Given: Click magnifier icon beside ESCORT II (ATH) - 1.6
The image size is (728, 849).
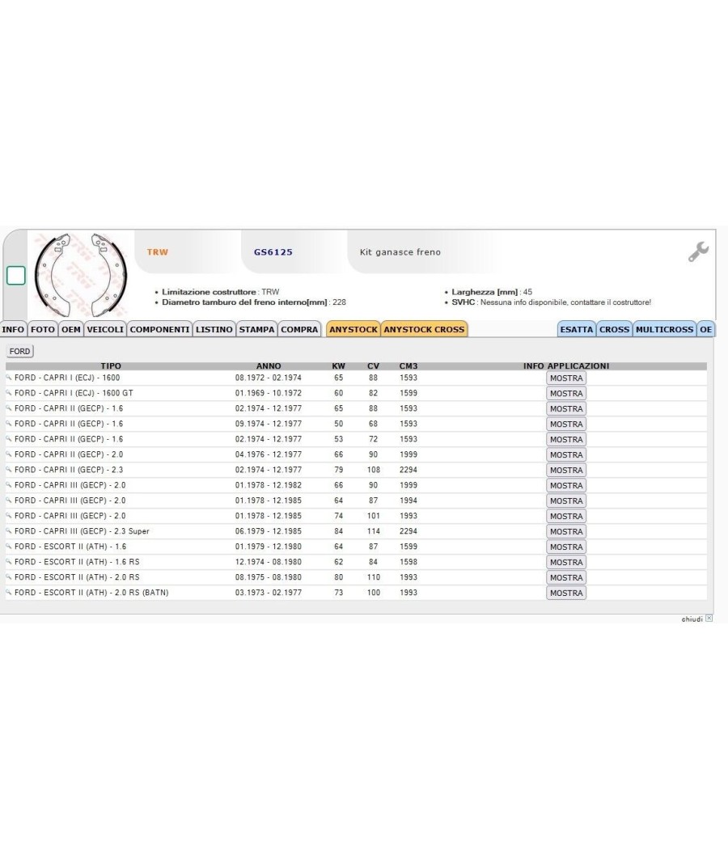Looking at the screenshot, I should (9, 547).
